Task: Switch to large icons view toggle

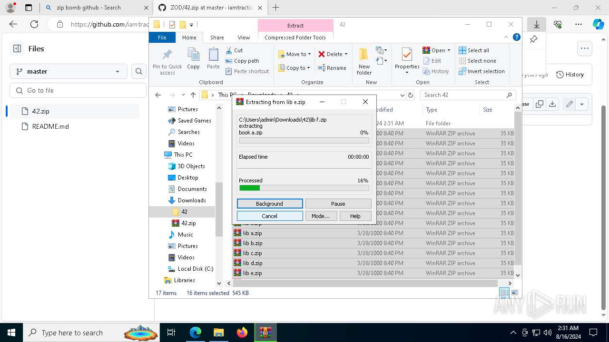Action: click(x=514, y=293)
